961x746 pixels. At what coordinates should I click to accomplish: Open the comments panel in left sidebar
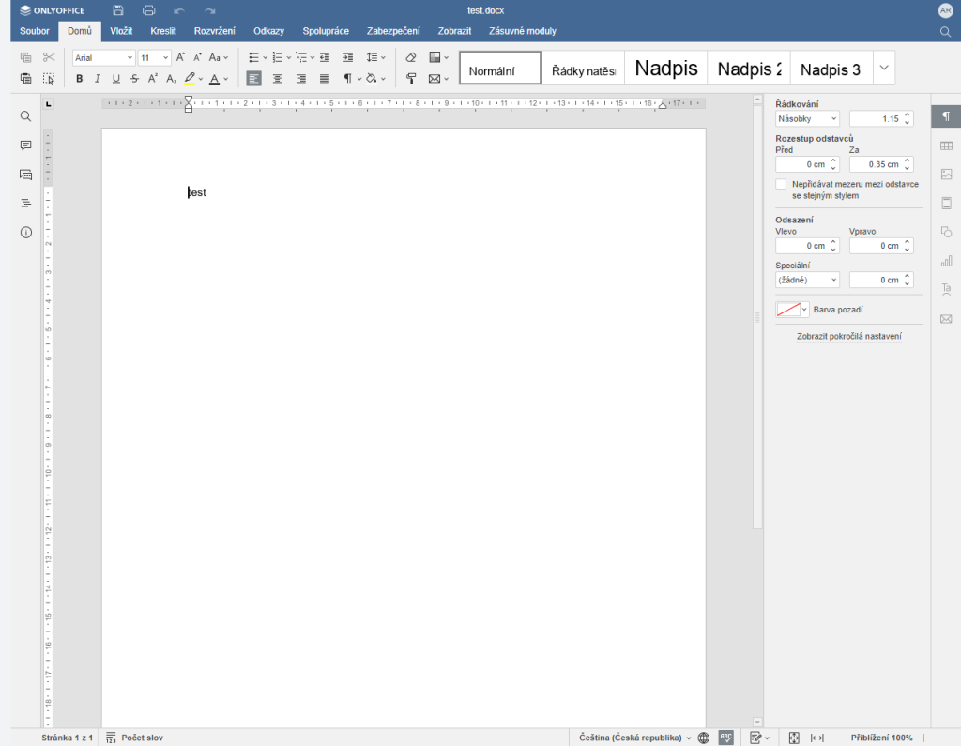click(25, 145)
